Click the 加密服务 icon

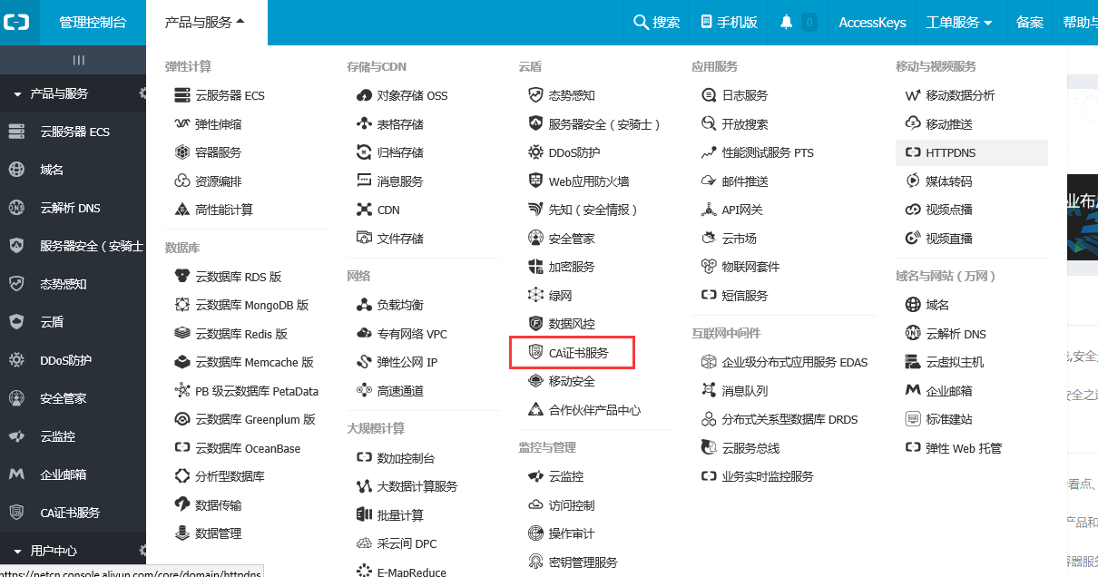535,267
